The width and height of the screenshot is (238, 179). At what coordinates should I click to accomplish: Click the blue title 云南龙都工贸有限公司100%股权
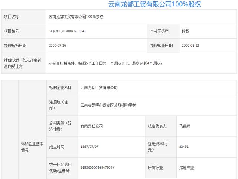(155, 4)
